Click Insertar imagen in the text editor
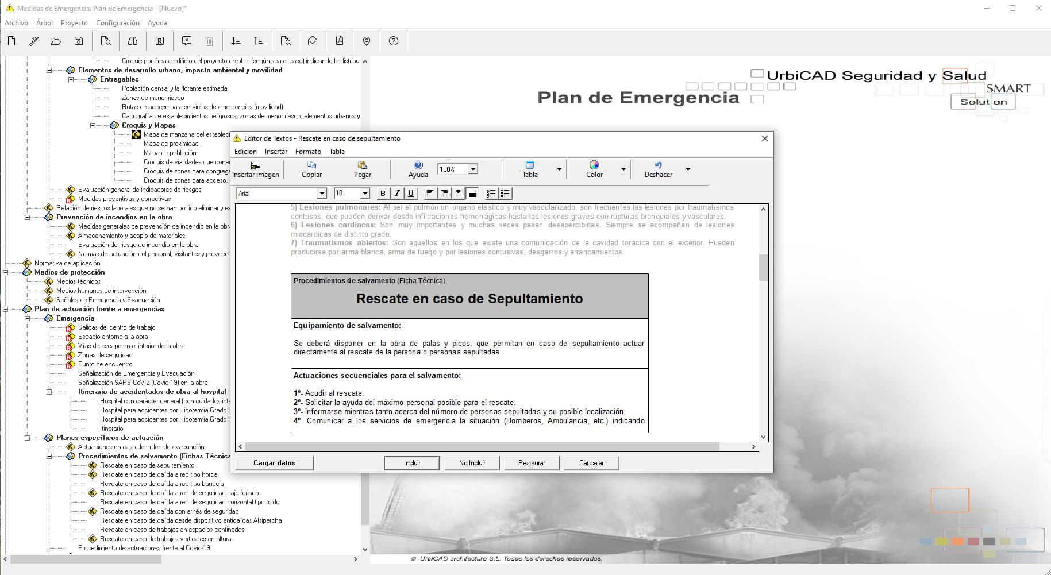The height and width of the screenshot is (575, 1051). coord(256,169)
